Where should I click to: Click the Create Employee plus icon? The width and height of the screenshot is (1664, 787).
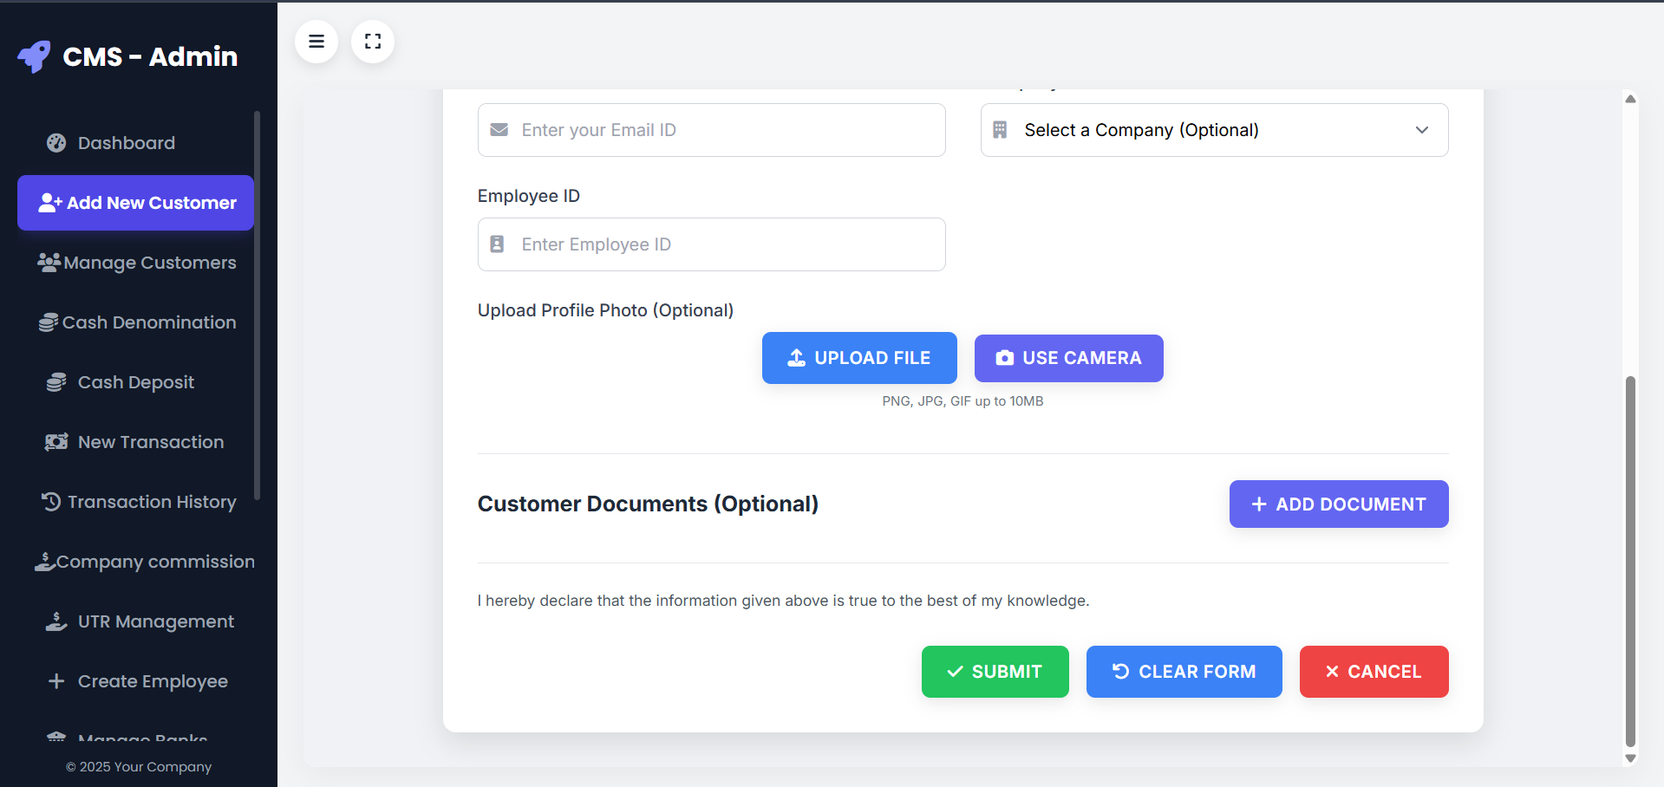(x=56, y=681)
